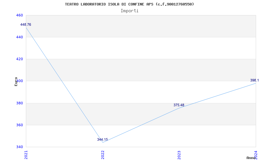Click the y-axis value 460
Screen dimensions: 259x161
click(19, 15)
